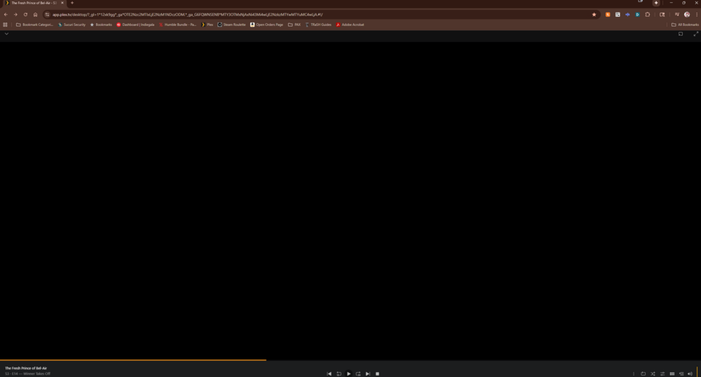Reload the Plex page
701x377 pixels.
25,15
